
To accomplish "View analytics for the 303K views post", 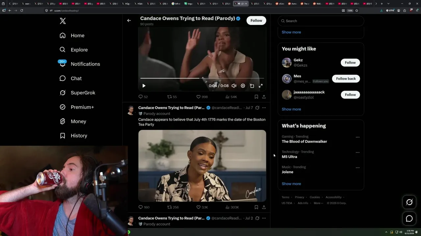I will click(x=232, y=207).
